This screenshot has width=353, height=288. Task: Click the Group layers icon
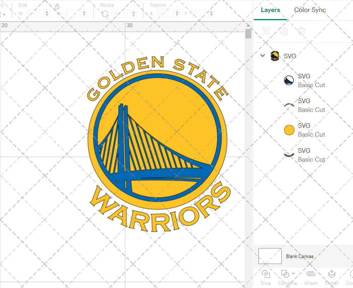point(266,31)
